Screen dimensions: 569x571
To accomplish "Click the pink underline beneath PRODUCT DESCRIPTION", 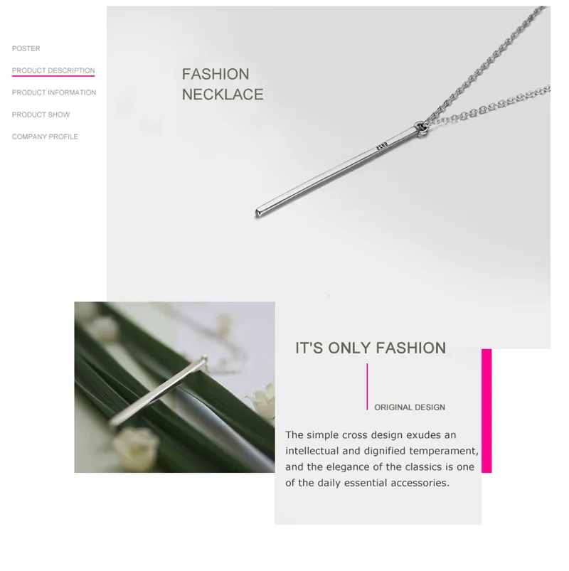I will tap(53, 76).
